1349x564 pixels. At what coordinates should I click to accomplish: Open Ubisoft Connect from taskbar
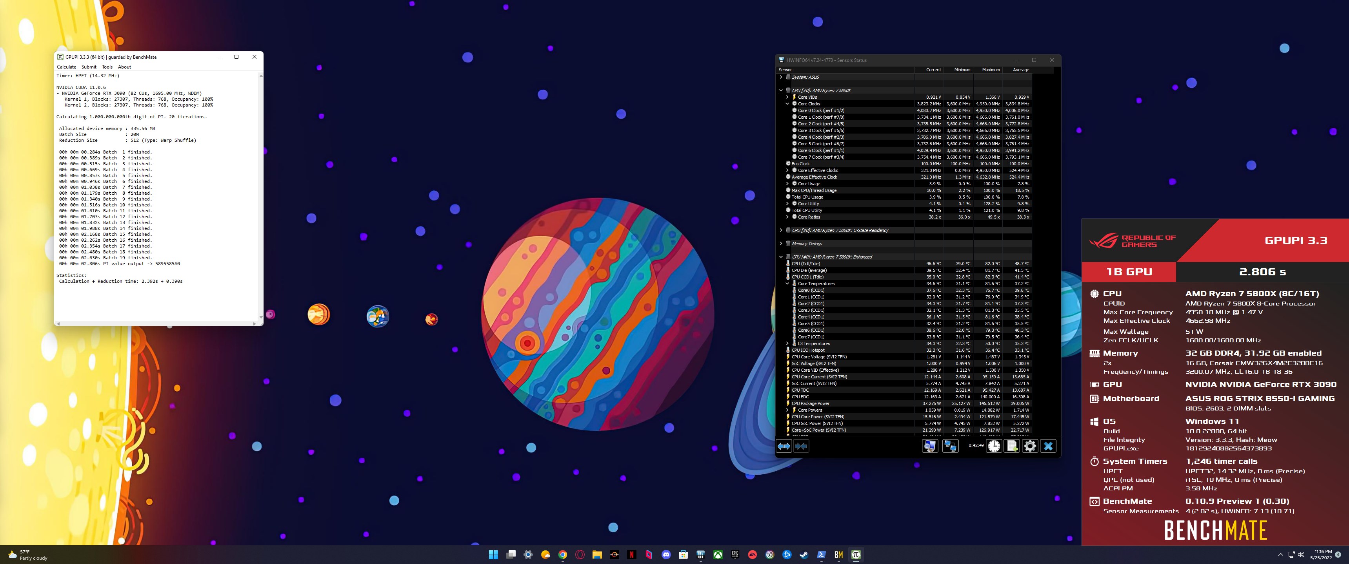click(770, 555)
